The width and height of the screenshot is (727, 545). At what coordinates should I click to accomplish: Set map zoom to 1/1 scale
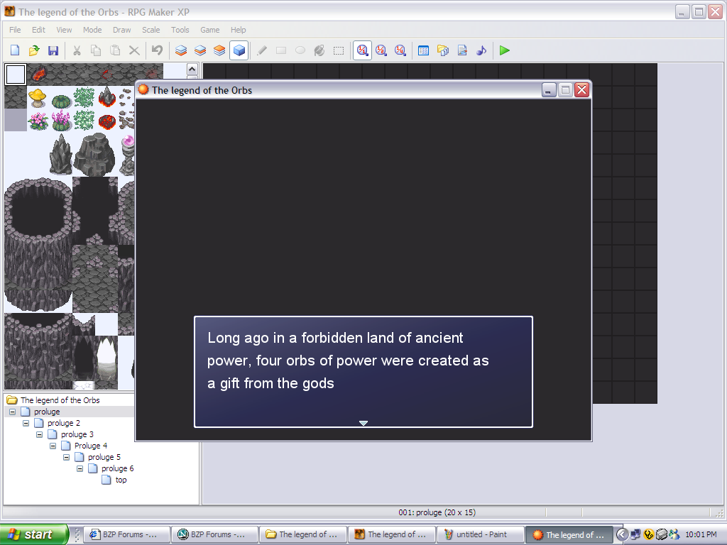pos(362,50)
